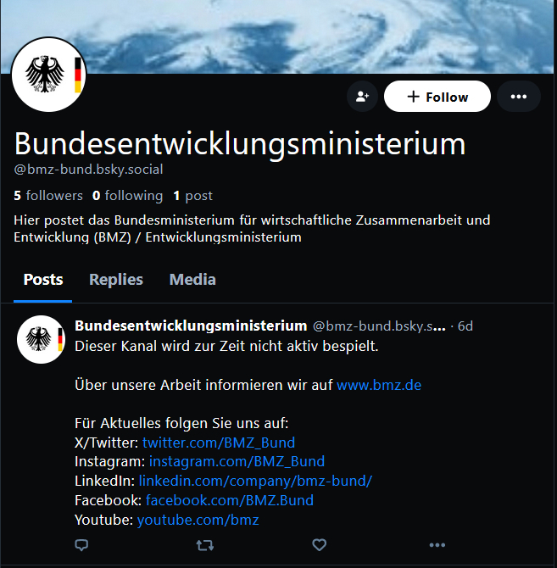
Task: Follow the Bundesentwicklungsministerium account
Action: (x=437, y=97)
